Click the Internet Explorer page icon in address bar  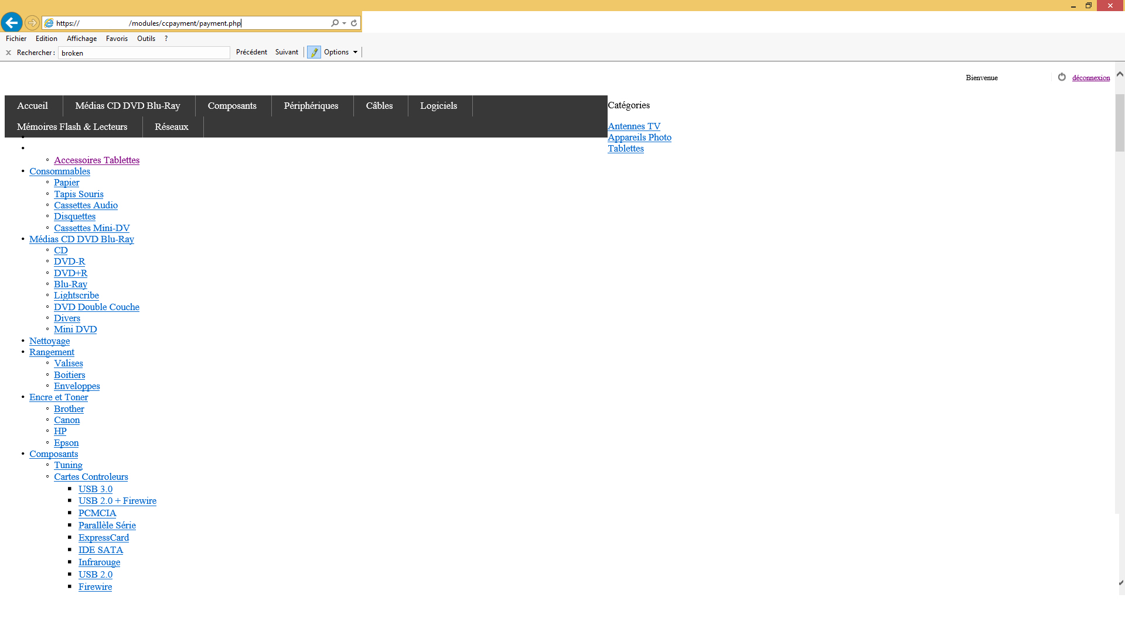(x=49, y=23)
